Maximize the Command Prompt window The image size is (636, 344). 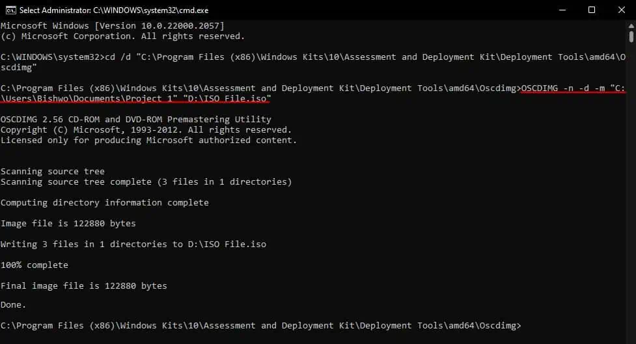coord(592,10)
